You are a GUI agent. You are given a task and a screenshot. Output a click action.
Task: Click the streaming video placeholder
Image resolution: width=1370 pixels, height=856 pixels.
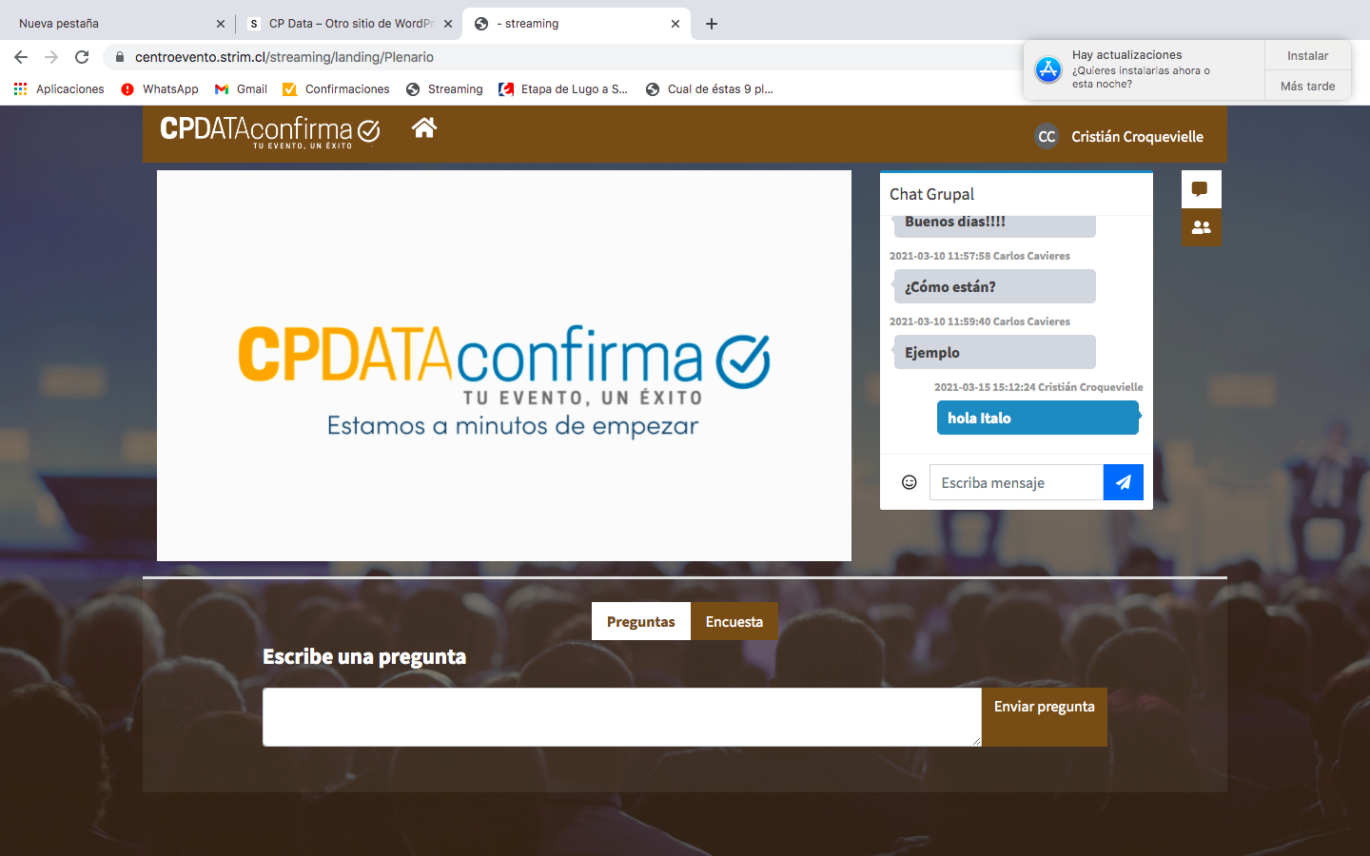pos(504,366)
